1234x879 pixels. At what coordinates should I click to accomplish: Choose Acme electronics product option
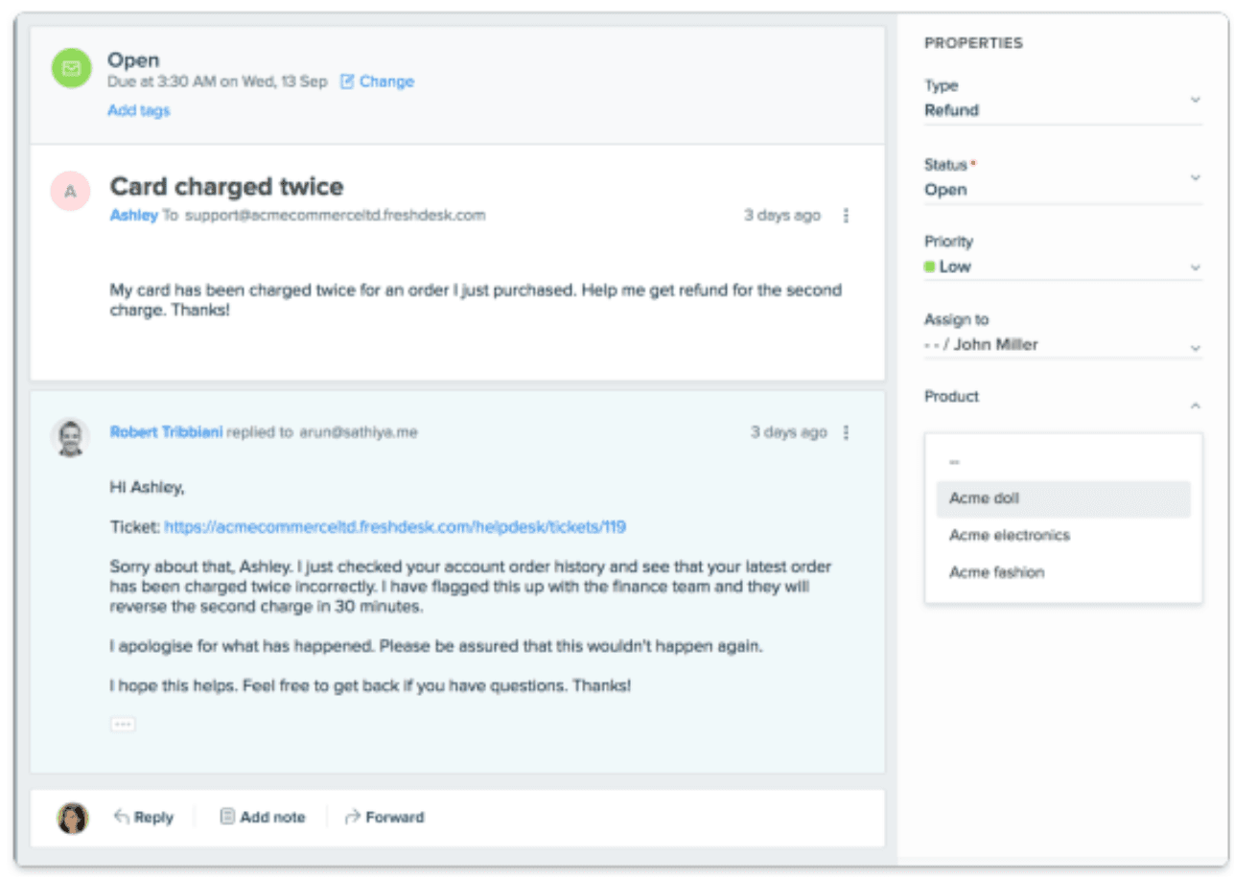(1009, 535)
